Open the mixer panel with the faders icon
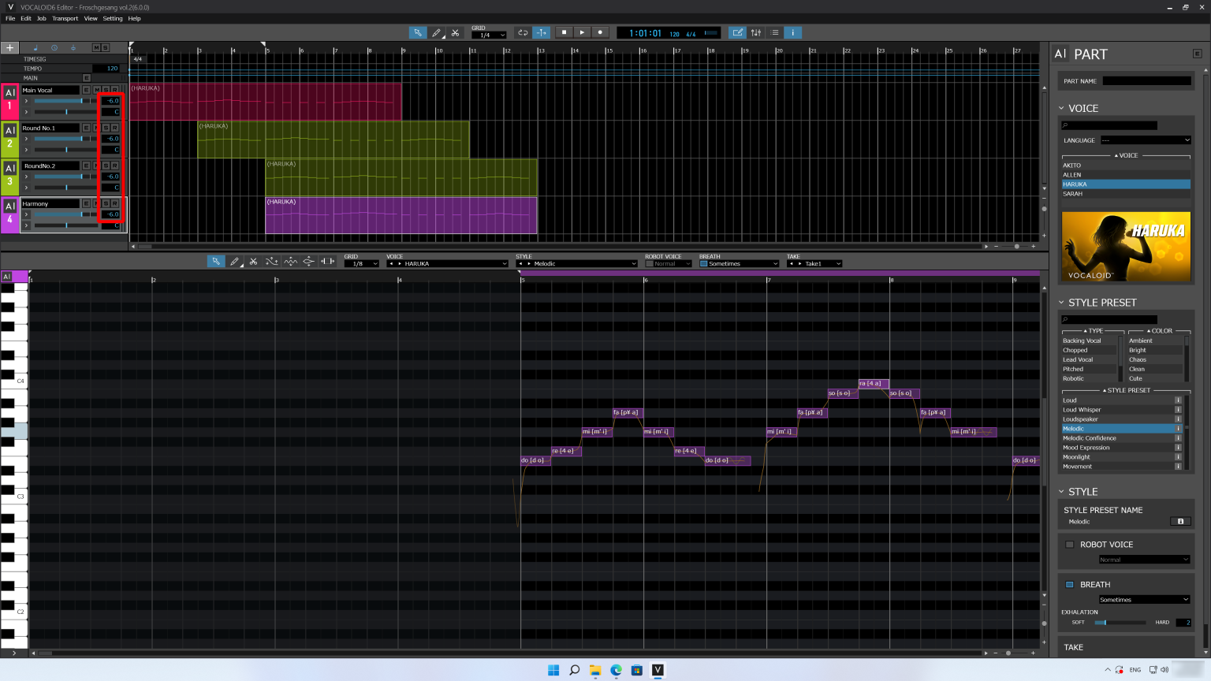 pyautogui.click(x=755, y=32)
